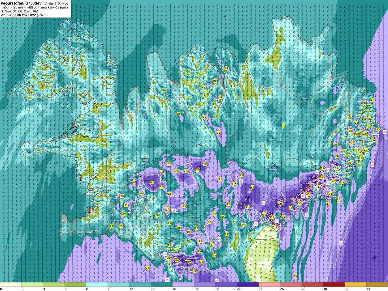The image size is (388, 291).
Task: Click the gold legend segment above 34
Action: pyautogui.click(x=377, y=285)
